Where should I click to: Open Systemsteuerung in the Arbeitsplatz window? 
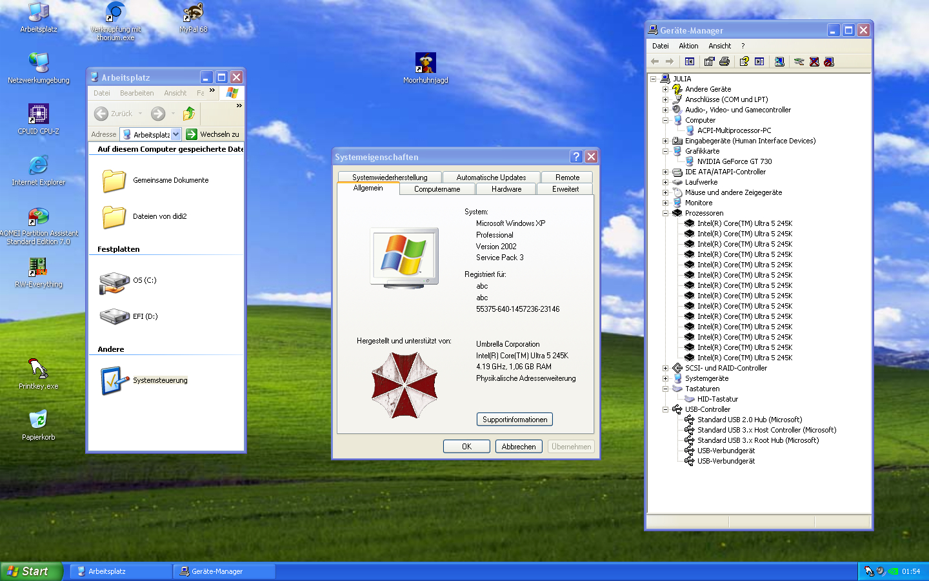click(x=160, y=380)
